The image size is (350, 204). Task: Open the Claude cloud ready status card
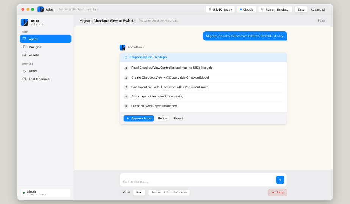coord(45,193)
